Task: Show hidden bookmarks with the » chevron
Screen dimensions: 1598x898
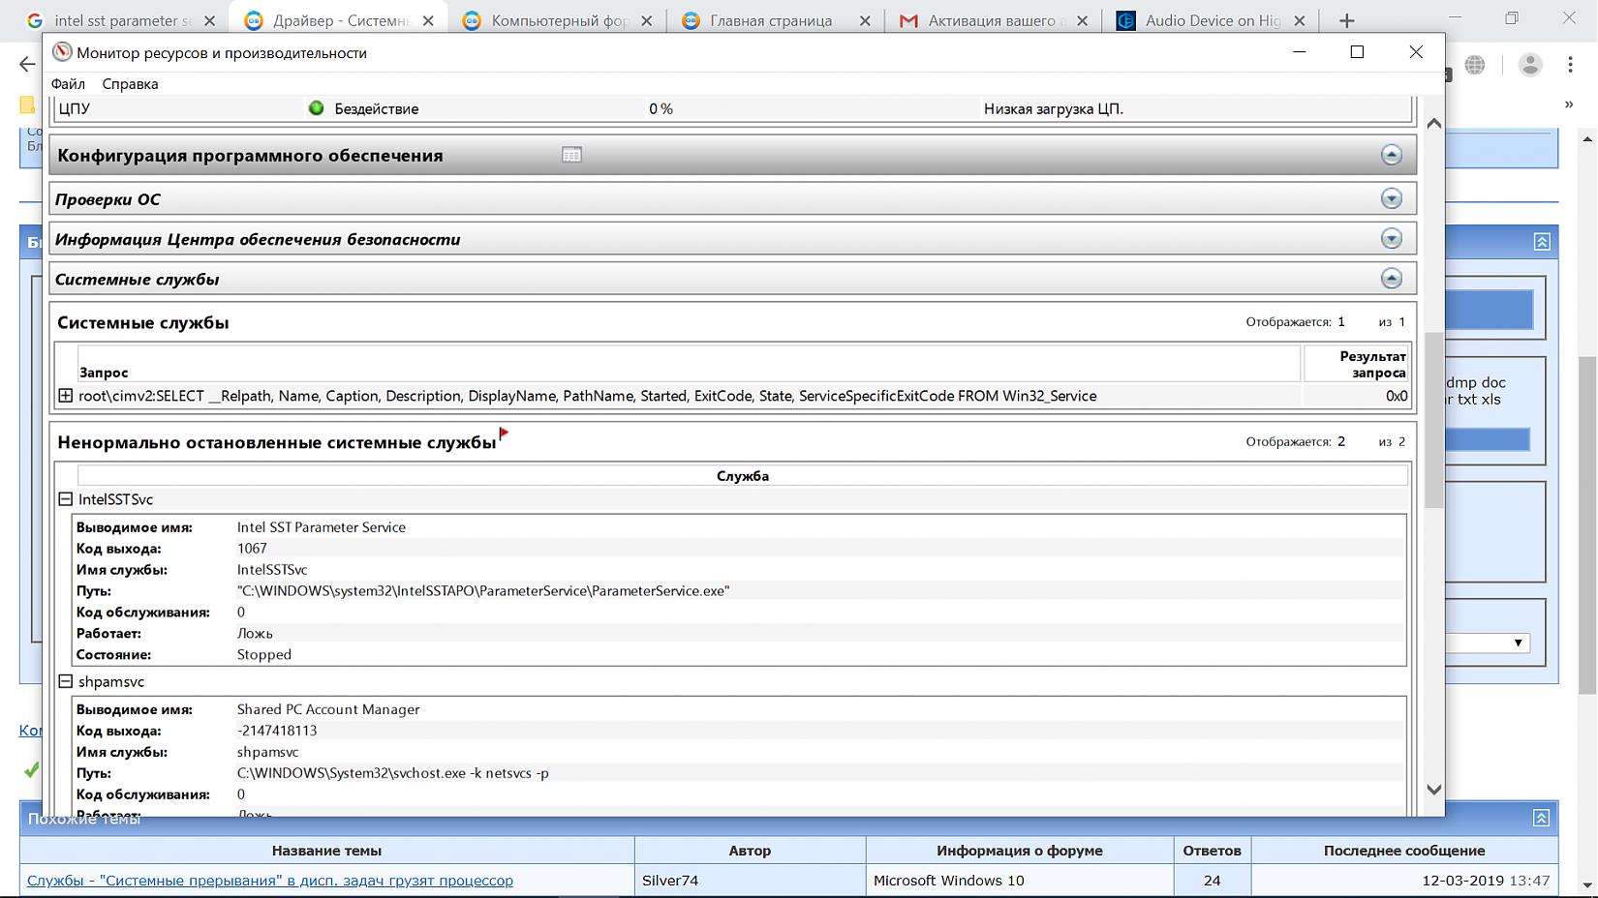Action: click(x=1569, y=105)
